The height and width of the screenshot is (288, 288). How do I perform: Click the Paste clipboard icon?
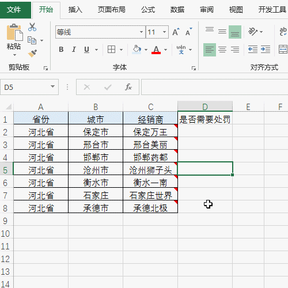14,32
